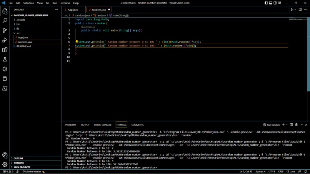Change indentation via Spaces: 4

(x=260, y=171)
